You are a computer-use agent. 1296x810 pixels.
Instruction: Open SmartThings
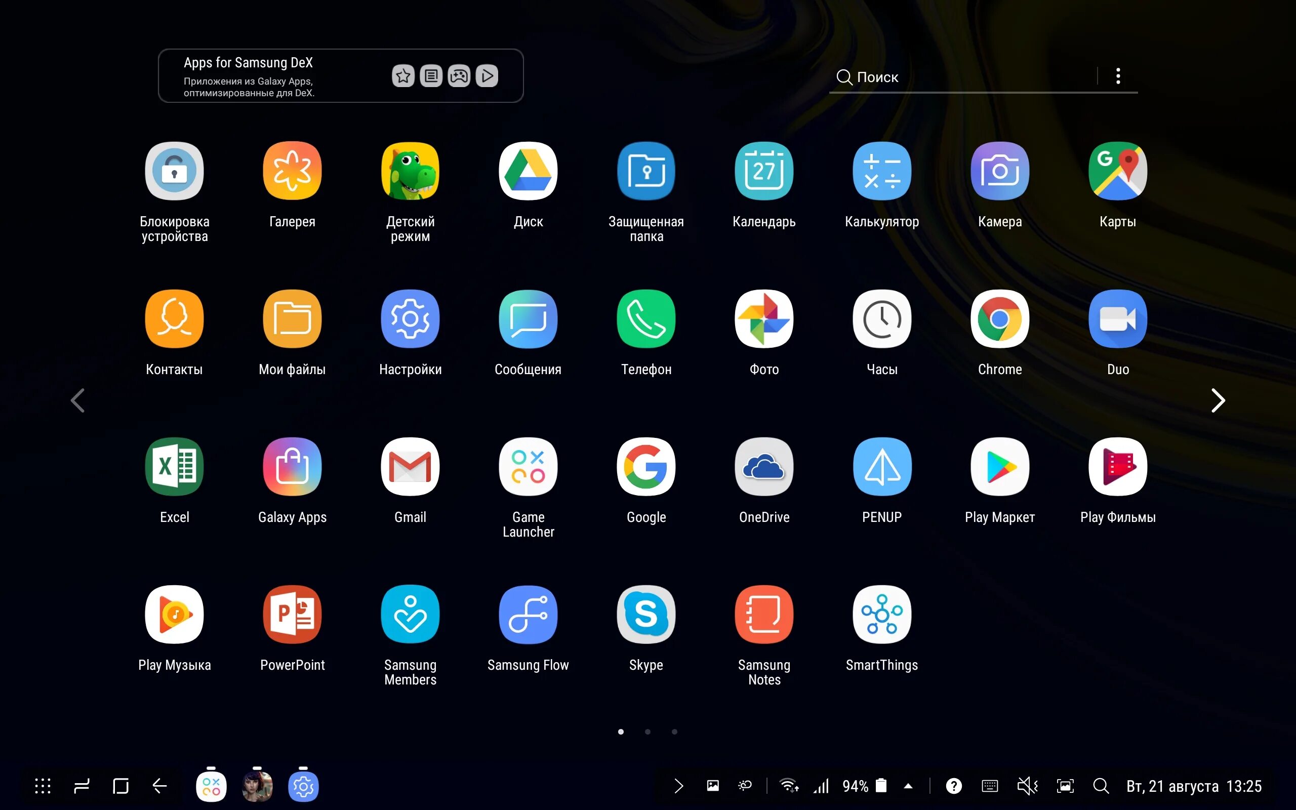coord(881,614)
